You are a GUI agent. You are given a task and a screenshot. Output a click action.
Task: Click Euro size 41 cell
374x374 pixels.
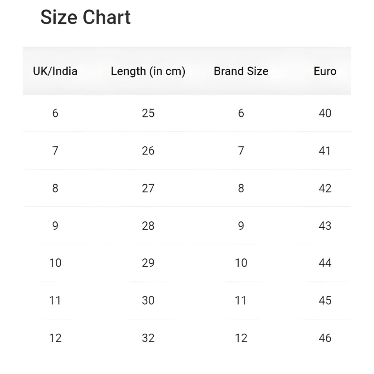325,150
